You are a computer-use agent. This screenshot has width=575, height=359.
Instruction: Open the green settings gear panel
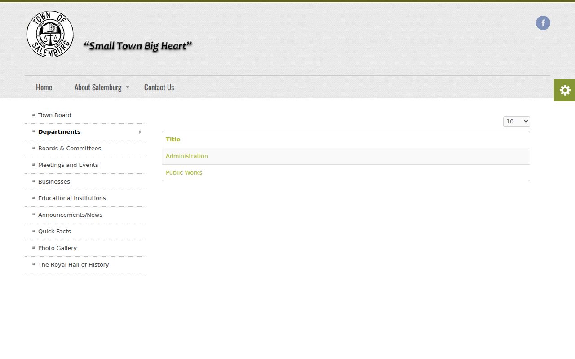pyautogui.click(x=564, y=90)
